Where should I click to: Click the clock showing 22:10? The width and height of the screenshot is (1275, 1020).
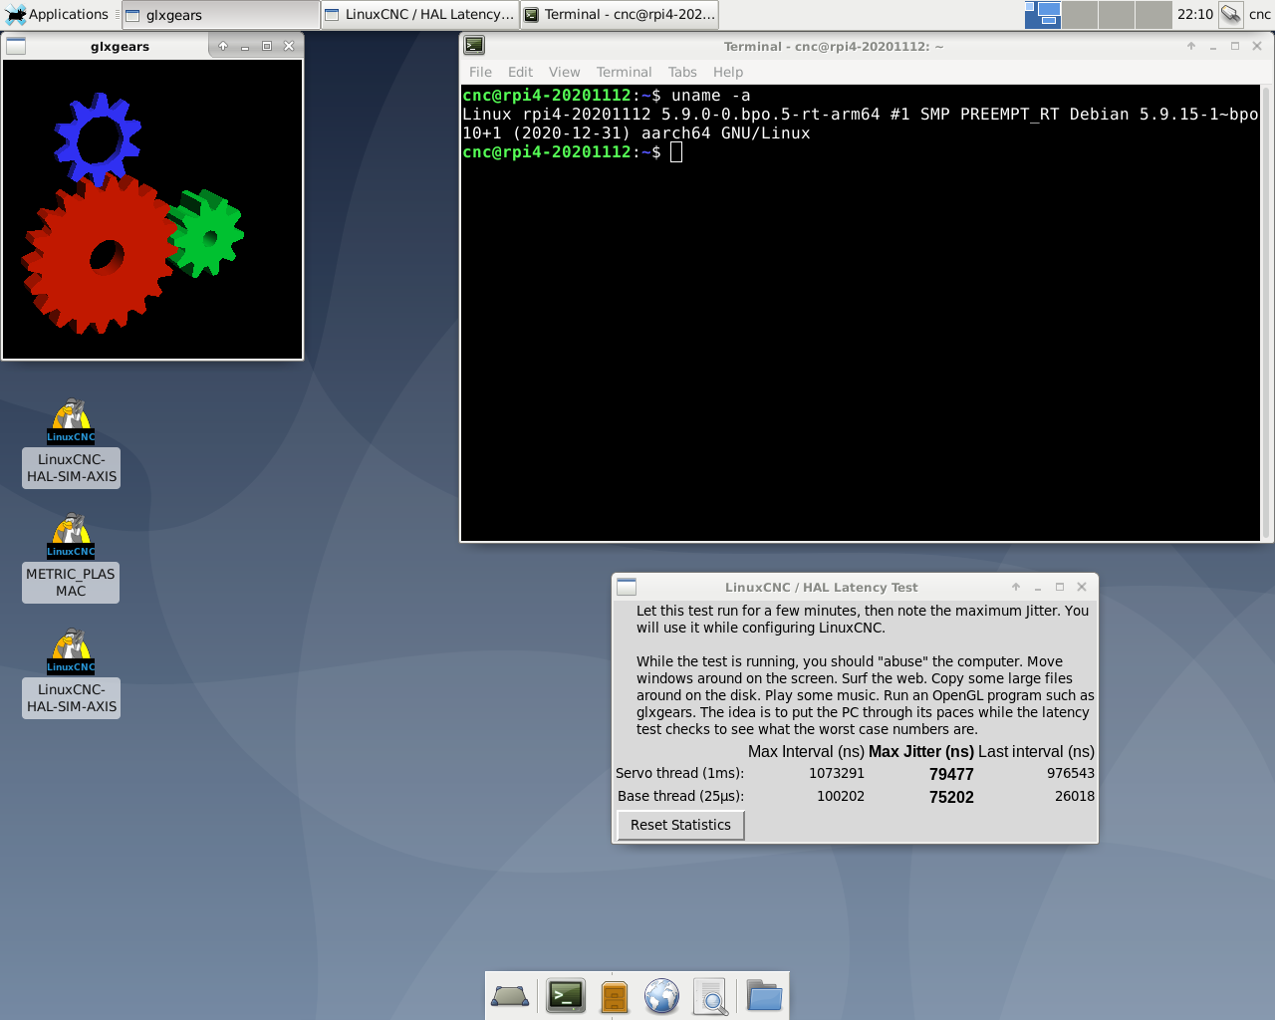click(x=1194, y=14)
